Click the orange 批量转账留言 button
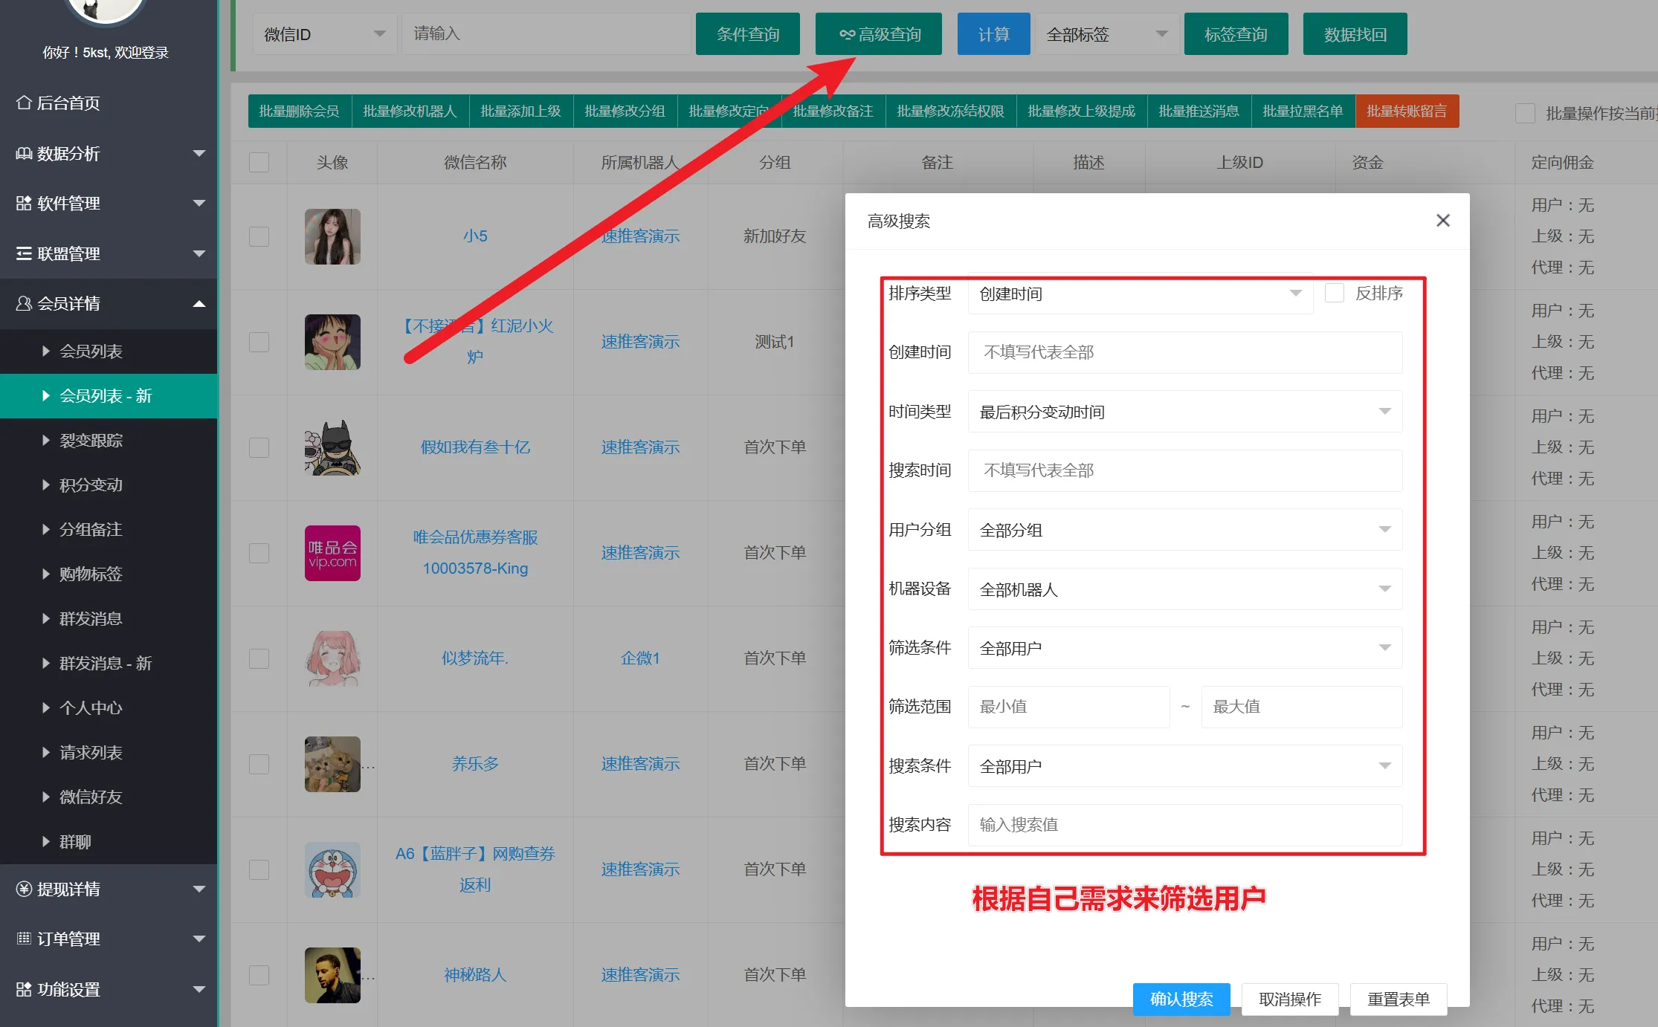The height and width of the screenshot is (1027, 1658). 1407,111
